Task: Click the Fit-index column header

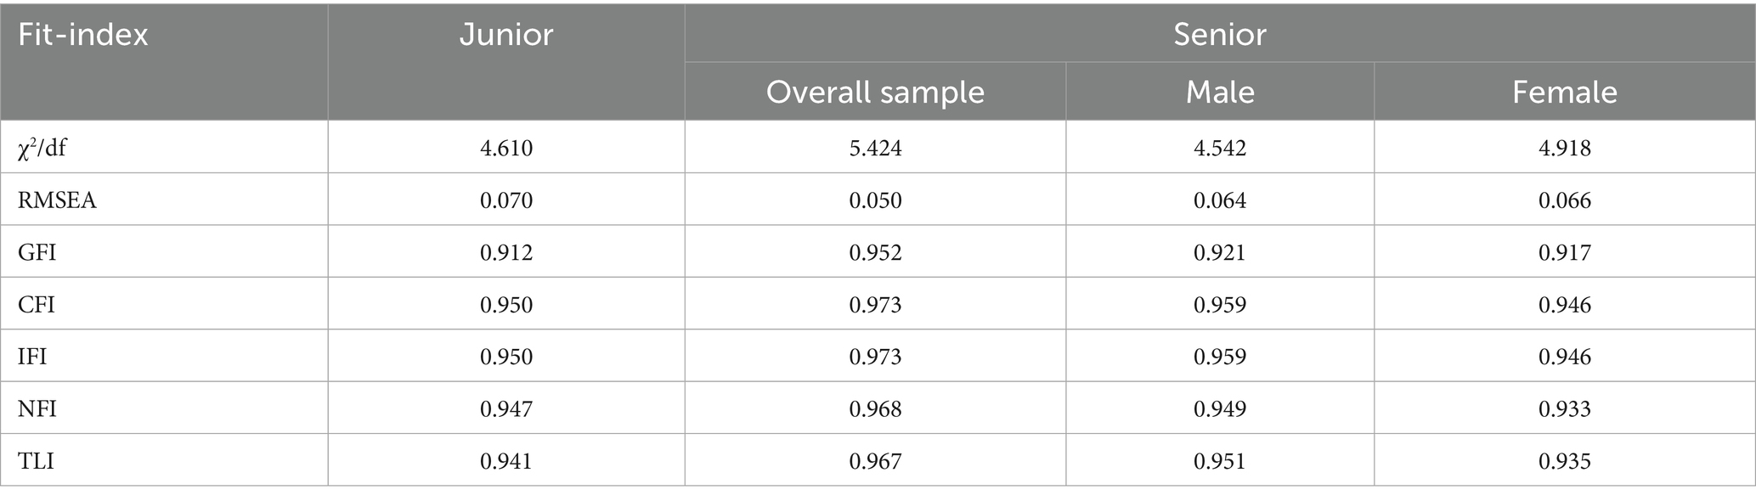Action: pyautogui.click(x=83, y=35)
